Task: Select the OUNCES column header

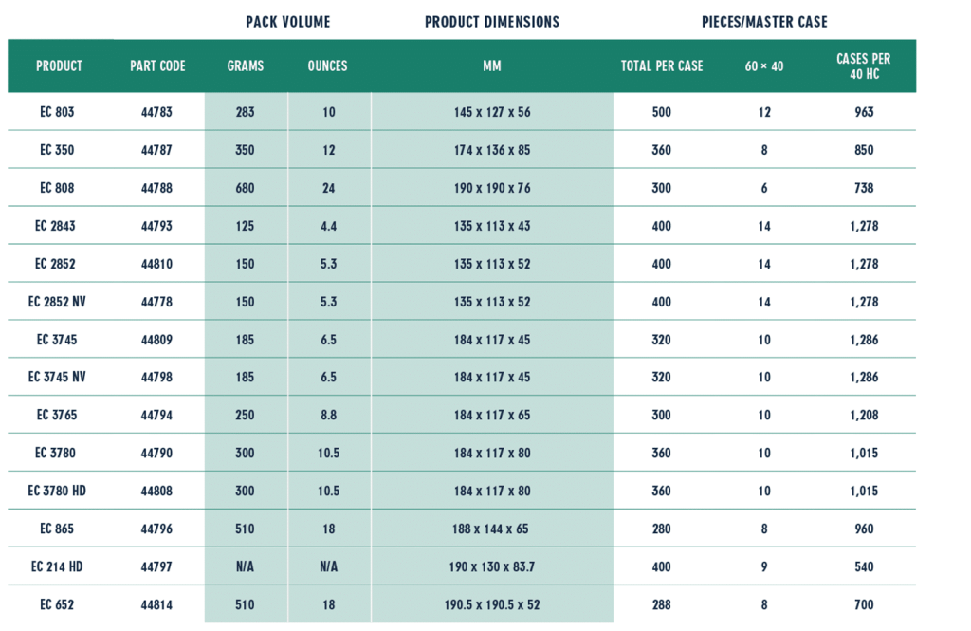Action: 328,66
